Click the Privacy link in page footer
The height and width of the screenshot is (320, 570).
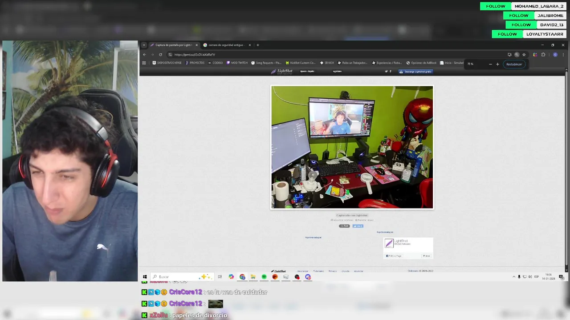(x=333, y=271)
